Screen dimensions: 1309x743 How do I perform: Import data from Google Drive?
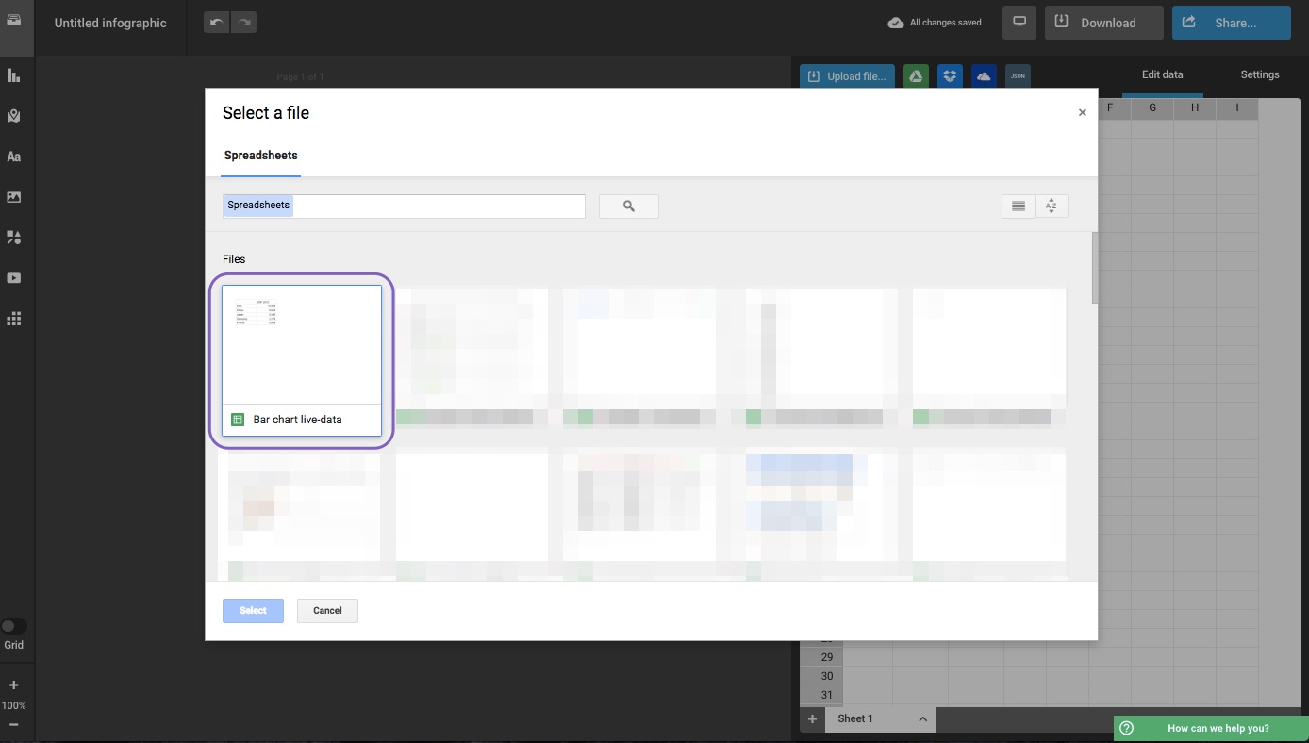coord(915,76)
